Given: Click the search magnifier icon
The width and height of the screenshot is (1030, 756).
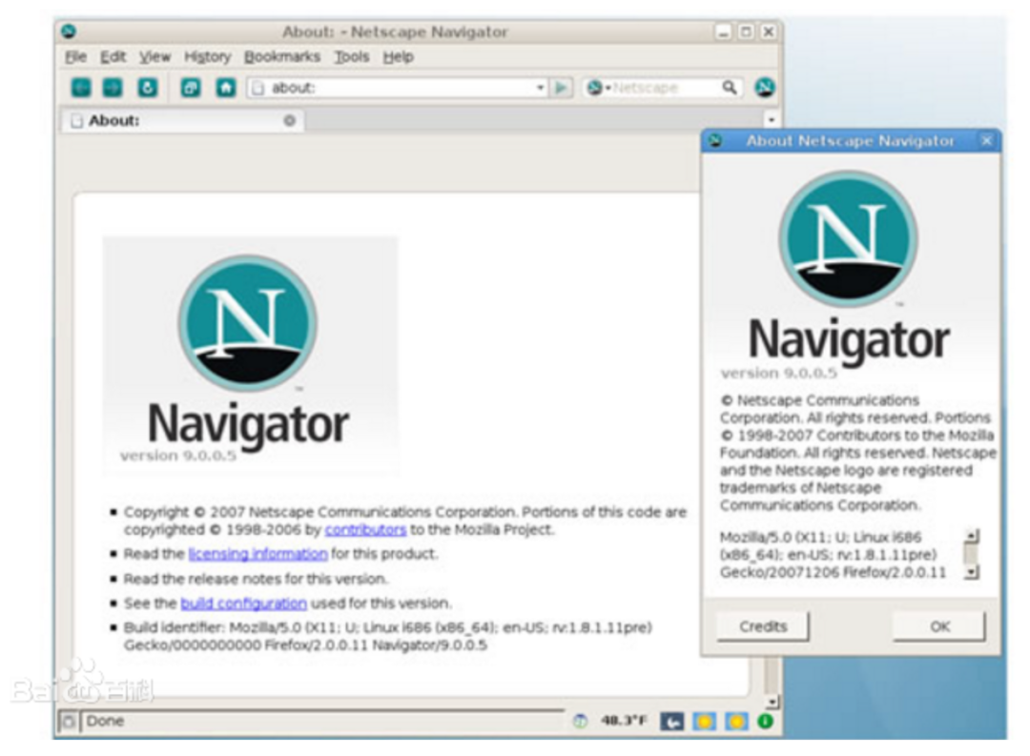Looking at the screenshot, I should 730,88.
